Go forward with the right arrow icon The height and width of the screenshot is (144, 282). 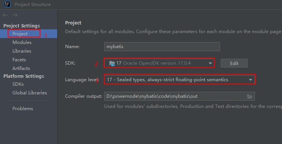tap(15, 15)
